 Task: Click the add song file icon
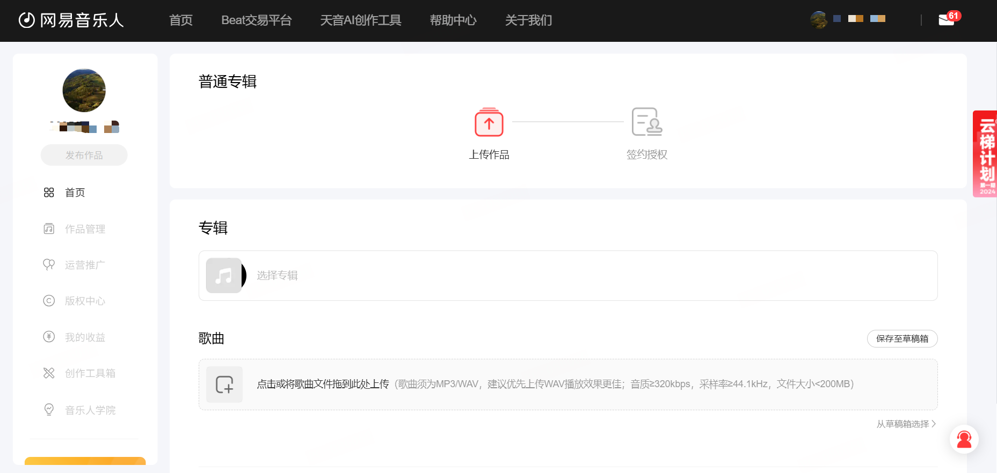click(224, 385)
